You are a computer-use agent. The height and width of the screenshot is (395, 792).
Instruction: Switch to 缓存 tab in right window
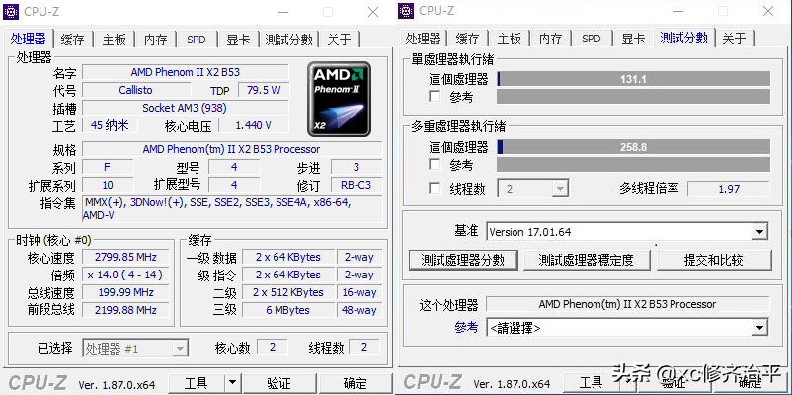[467, 39]
